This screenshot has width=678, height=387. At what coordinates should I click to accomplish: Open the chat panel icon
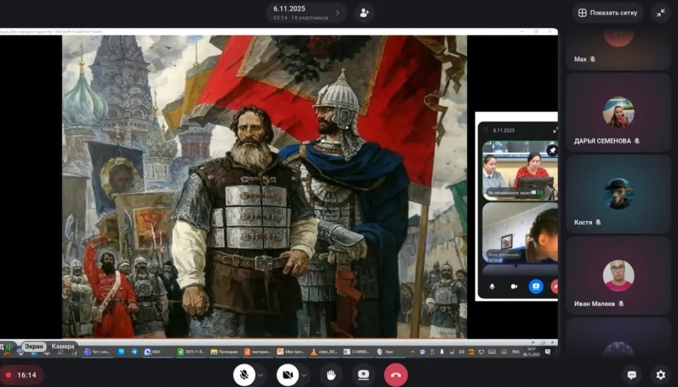tap(632, 375)
